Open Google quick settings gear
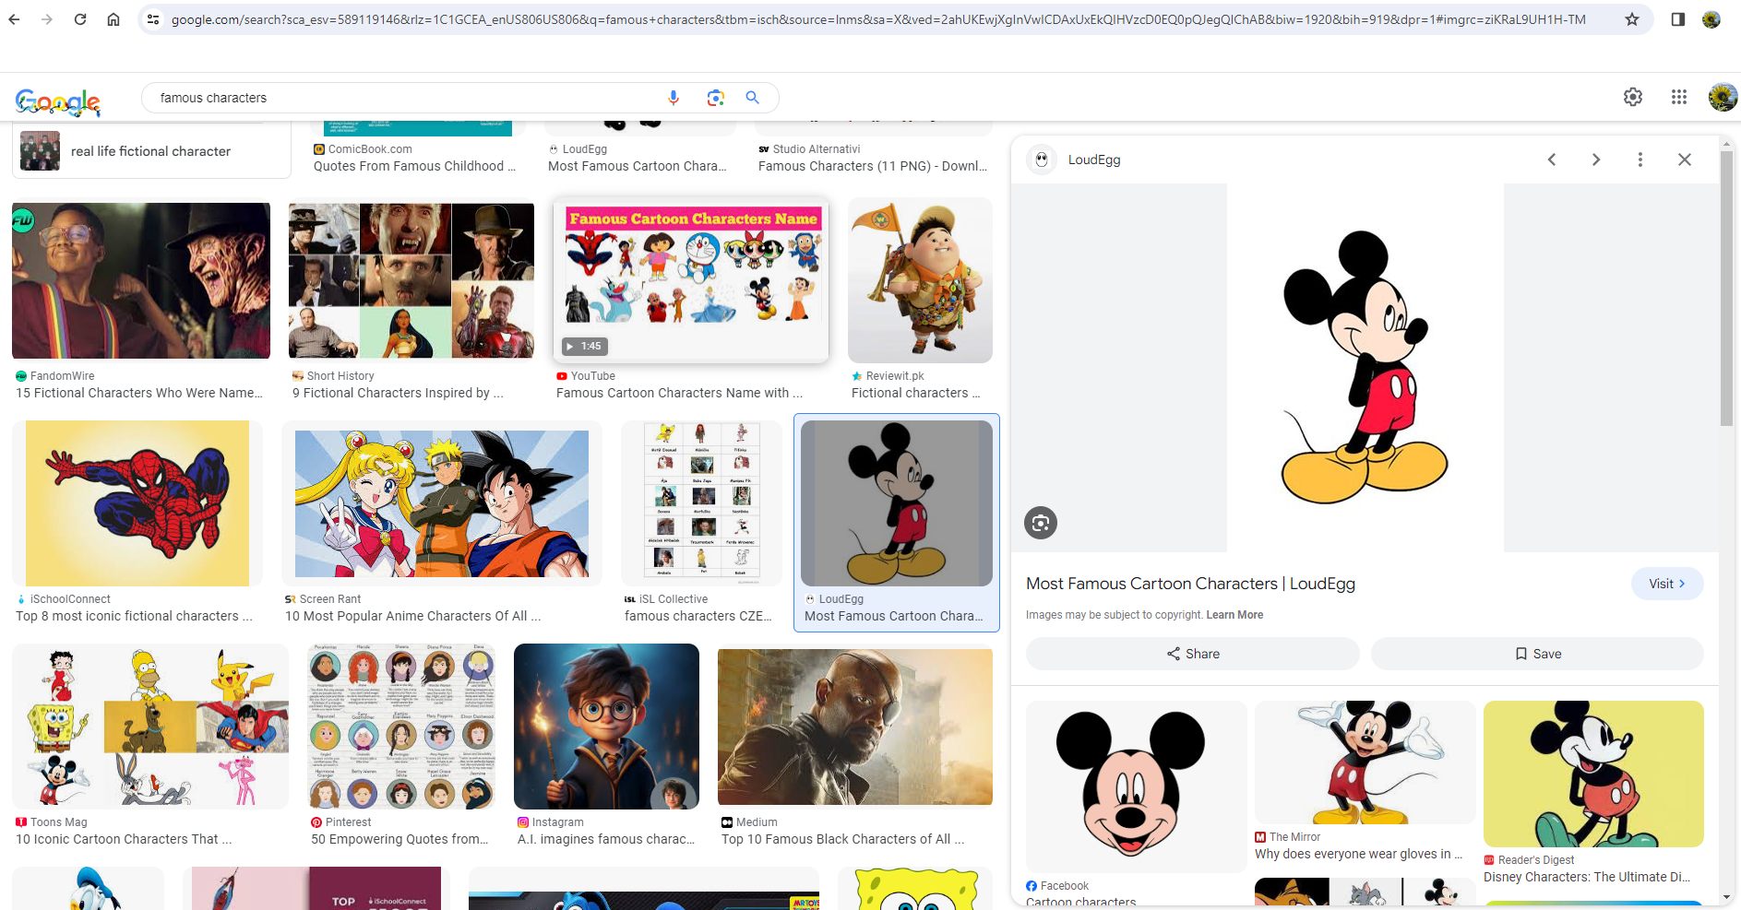1741x910 pixels. pos(1633,97)
